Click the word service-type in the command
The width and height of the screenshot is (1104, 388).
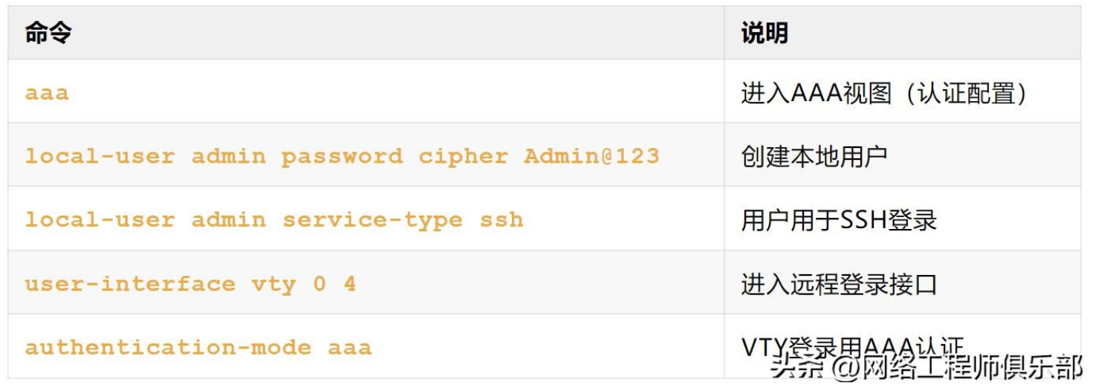tap(371, 221)
